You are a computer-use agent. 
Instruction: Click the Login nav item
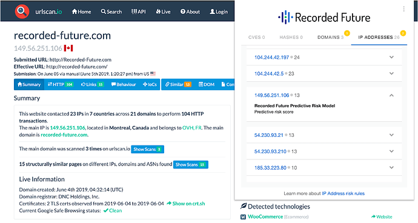coord(219,12)
